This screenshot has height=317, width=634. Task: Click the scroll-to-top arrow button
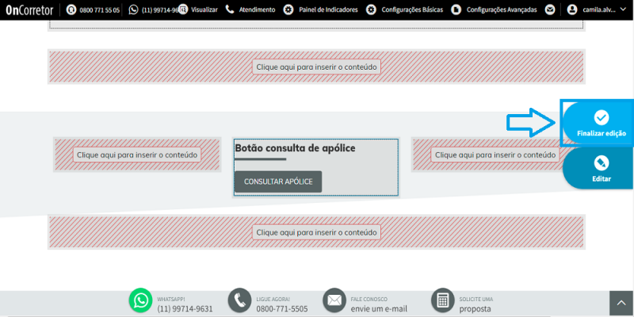pos(621,304)
